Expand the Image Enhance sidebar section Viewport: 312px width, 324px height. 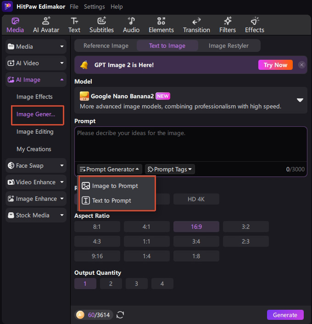(36, 199)
